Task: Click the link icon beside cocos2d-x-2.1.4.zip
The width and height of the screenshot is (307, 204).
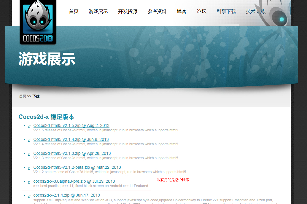Action: (30, 196)
